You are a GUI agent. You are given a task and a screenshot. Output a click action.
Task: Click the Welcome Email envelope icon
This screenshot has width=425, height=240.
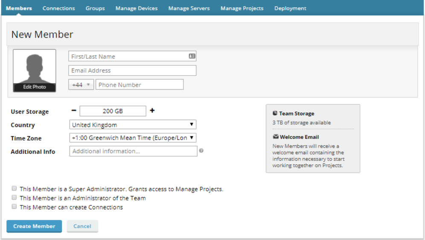click(x=276, y=137)
